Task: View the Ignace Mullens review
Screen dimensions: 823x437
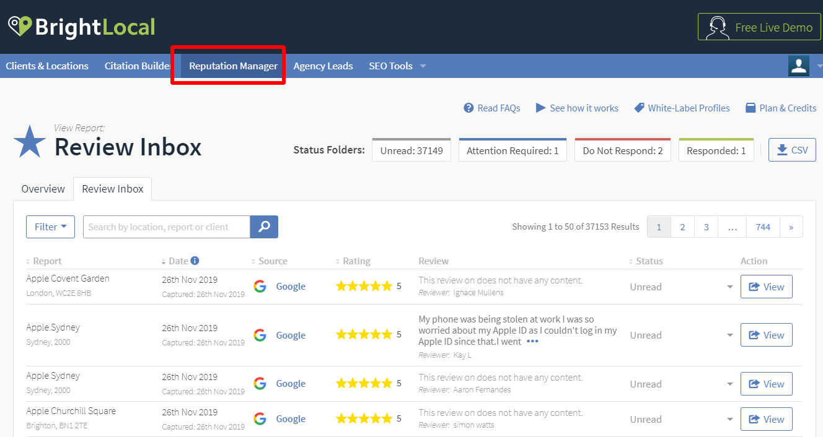Action: tap(767, 287)
